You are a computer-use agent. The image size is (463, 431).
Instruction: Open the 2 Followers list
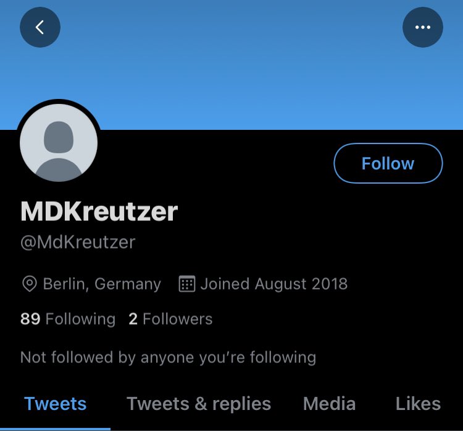click(170, 319)
